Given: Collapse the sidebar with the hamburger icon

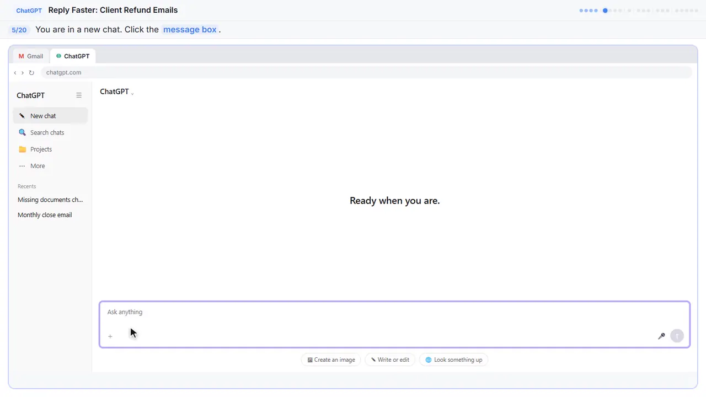Looking at the screenshot, I should pyautogui.click(x=79, y=95).
